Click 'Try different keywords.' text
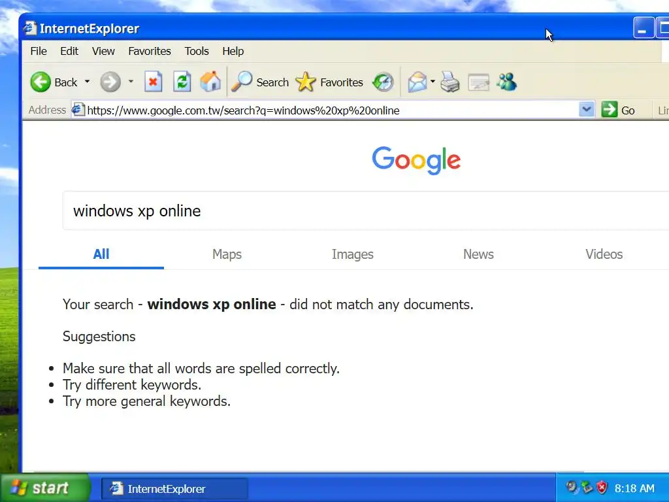Image resolution: width=669 pixels, height=502 pixels. coord(132,385)
